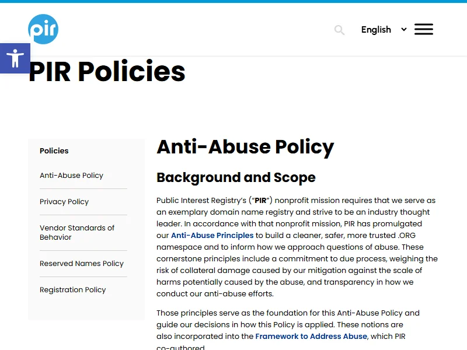Open the English language selector
The height and width of the screenshot is (350, 467).
tap(376, 30)
